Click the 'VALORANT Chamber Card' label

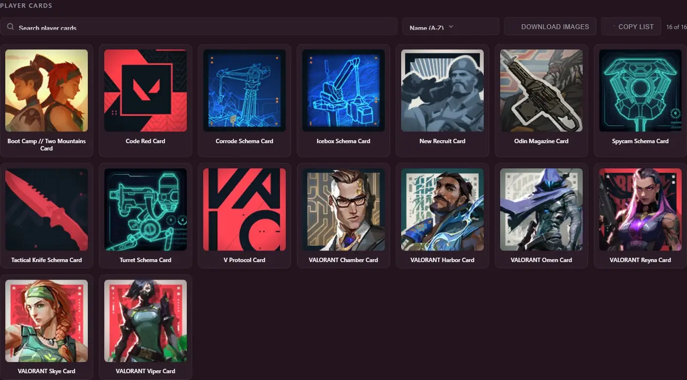(343, 260)
